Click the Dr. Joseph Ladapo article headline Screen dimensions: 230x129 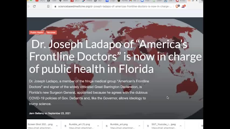(115, 56)
